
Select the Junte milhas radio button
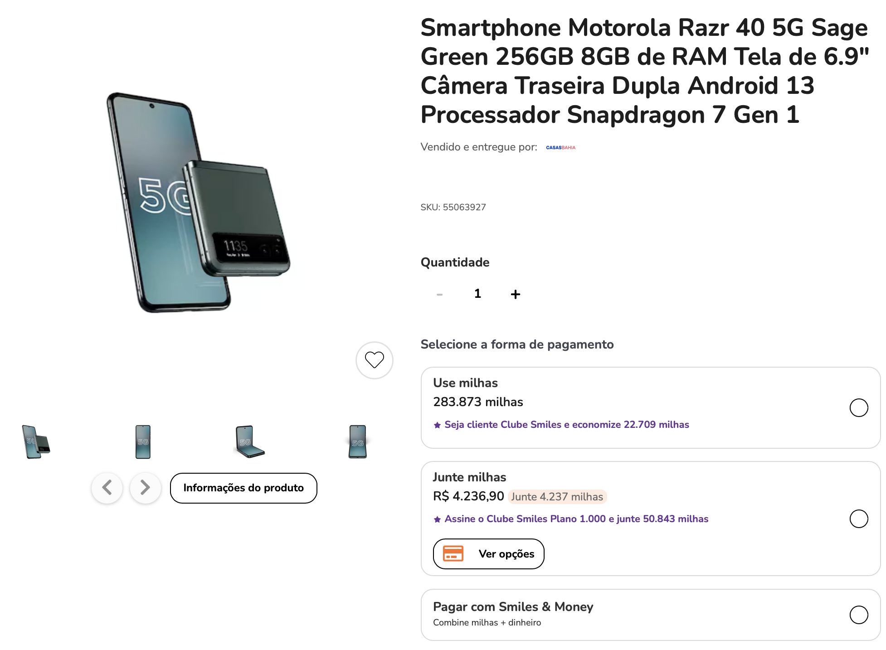pyautogui.click(x=858, y=519)
